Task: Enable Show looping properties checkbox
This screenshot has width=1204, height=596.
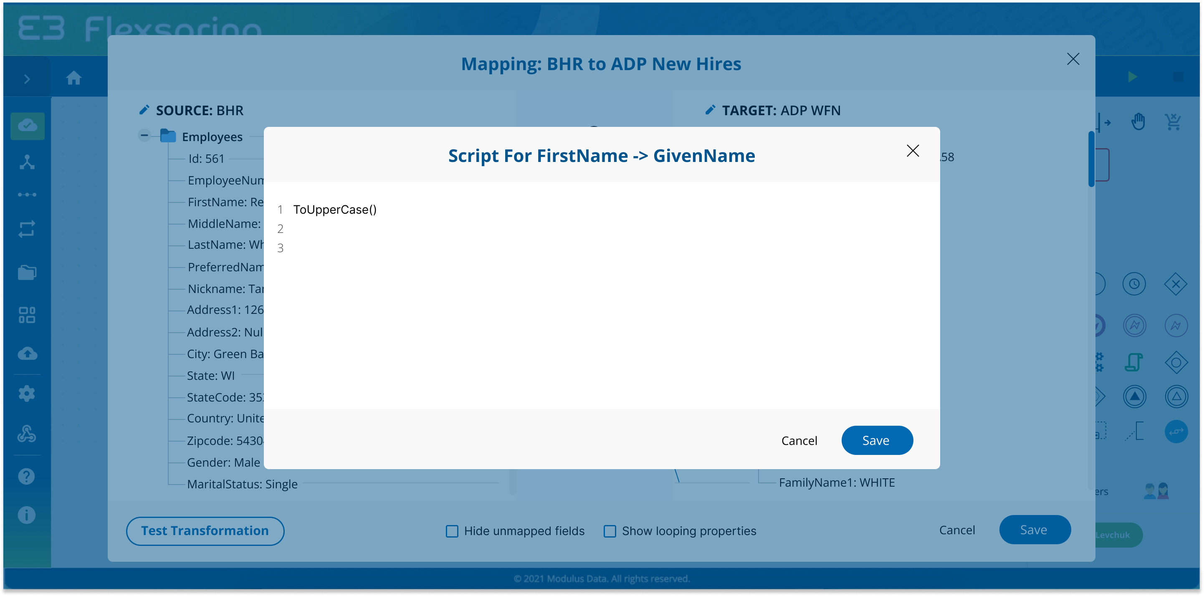Action: coord(610,531)
